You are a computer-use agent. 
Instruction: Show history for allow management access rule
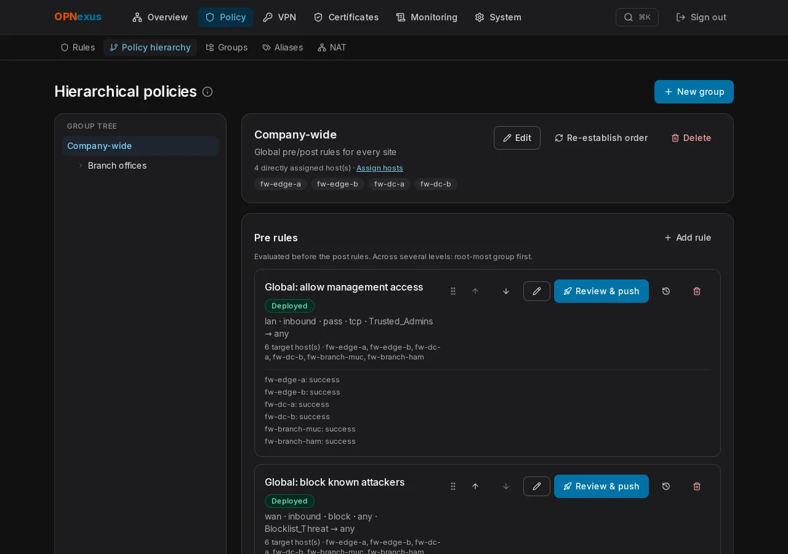point(666,291)
